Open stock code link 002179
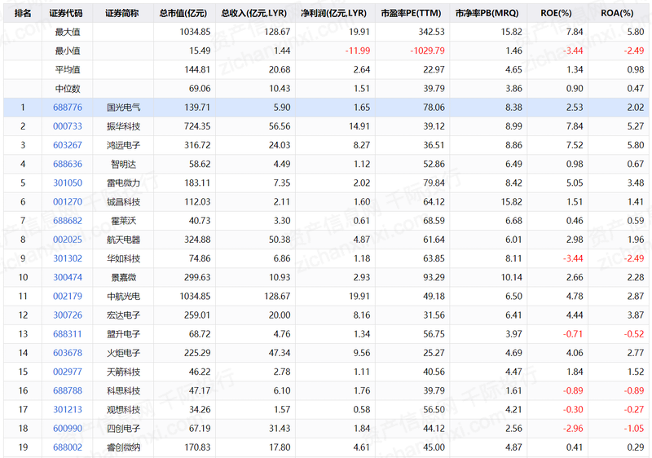 pyautogui.click(x=68, y=297)
